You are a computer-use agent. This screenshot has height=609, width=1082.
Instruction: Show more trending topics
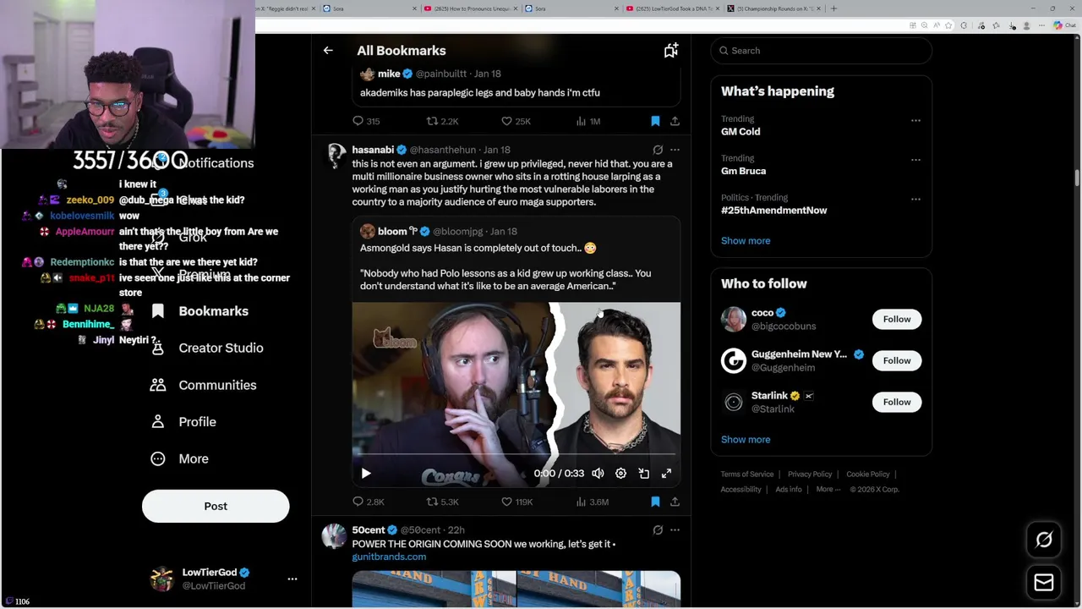click(x=746, y=241)
